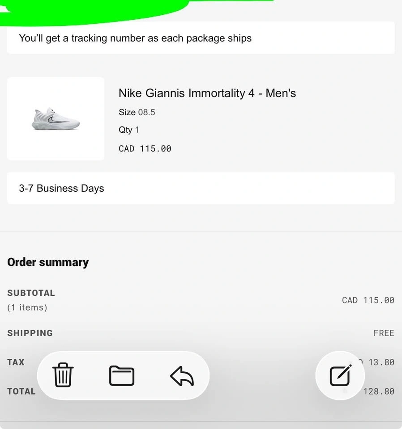This screenshot has width=402, height=429.
Task: Click the Qty 1 line
Action: click(129, 130)
